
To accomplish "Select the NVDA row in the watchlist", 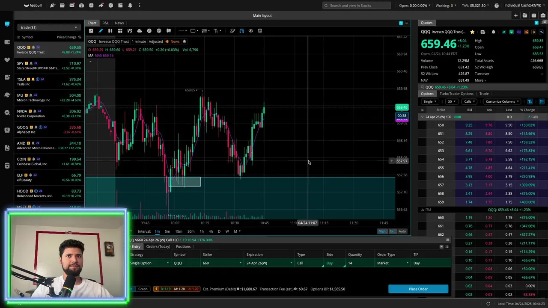I will click(x=49, y=113).
